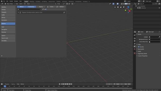
Task: Toggle the Community add-ons filter
Action: 31,7
